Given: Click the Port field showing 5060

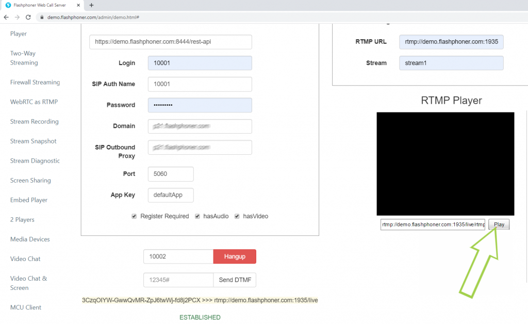Looking at the screenshot, I should tap(171, 174).
